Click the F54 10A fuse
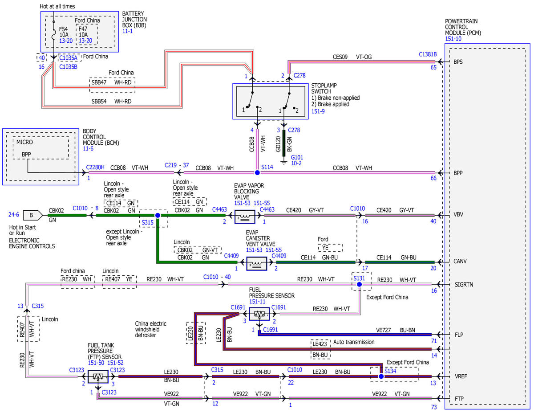This screenshot has height=413, width=534. [x=64, y=34]
